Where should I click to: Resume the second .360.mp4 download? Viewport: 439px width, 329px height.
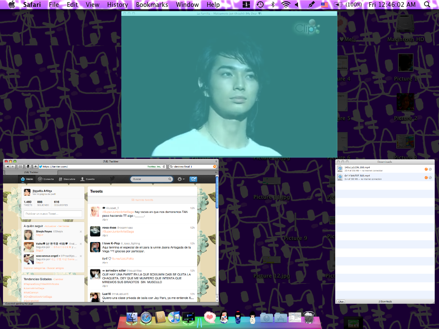click(x=426, y=177)
